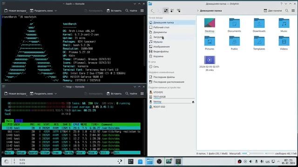Select 'Домашняя папка' in Dolphin places sidebar
Image resolution: width=298 pixels, height=167 pixels.
(172, 23)
